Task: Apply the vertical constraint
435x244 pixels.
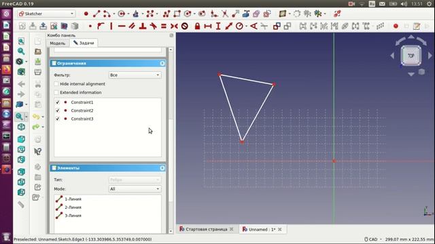Action: coord(111,26)
